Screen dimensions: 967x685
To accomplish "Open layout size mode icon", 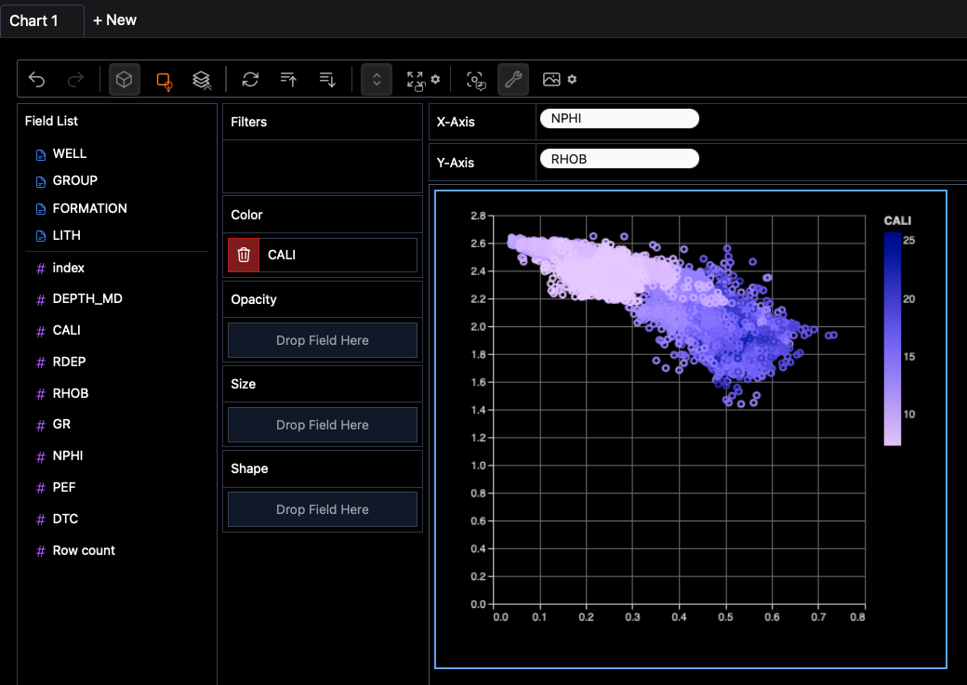I will (x=416, y=81).
